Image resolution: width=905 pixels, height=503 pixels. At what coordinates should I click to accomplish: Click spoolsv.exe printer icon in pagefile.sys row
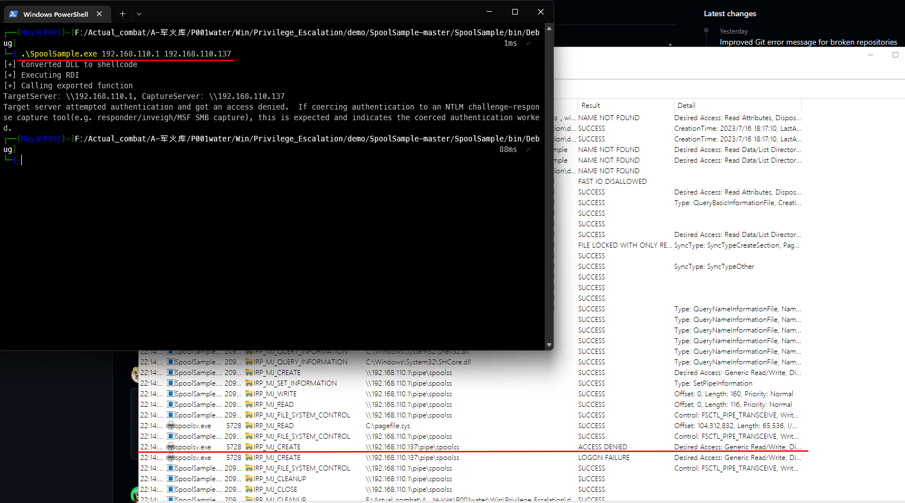pos(171,426)
